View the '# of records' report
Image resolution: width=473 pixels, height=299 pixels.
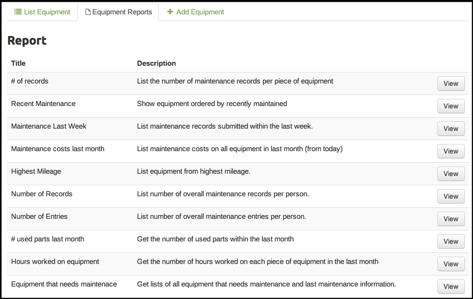tap(450, 84)
